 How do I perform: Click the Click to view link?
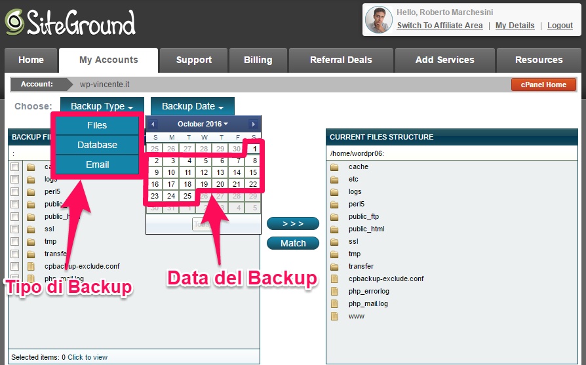tap(87, 358)
